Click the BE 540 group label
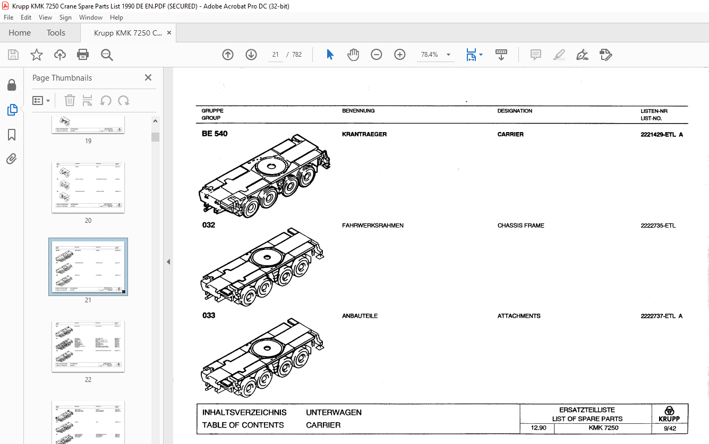This screenshot has height=444, width=709. (215, 134)
